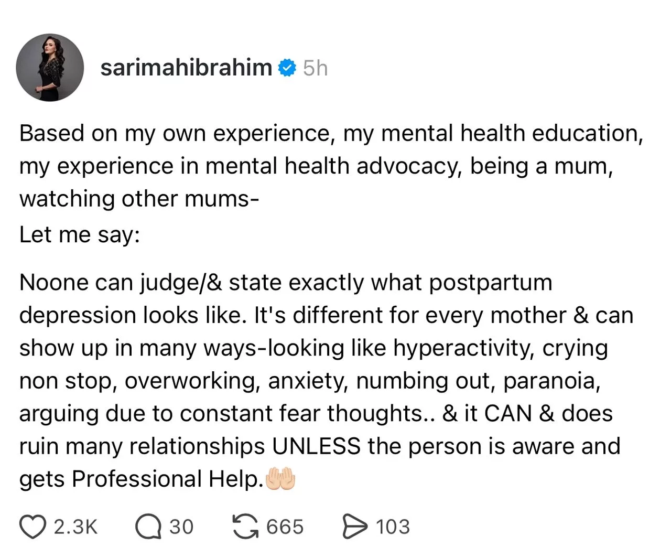
Task: Open the 30 replies count
Action: pyautogui.click(x=182, y=527)
